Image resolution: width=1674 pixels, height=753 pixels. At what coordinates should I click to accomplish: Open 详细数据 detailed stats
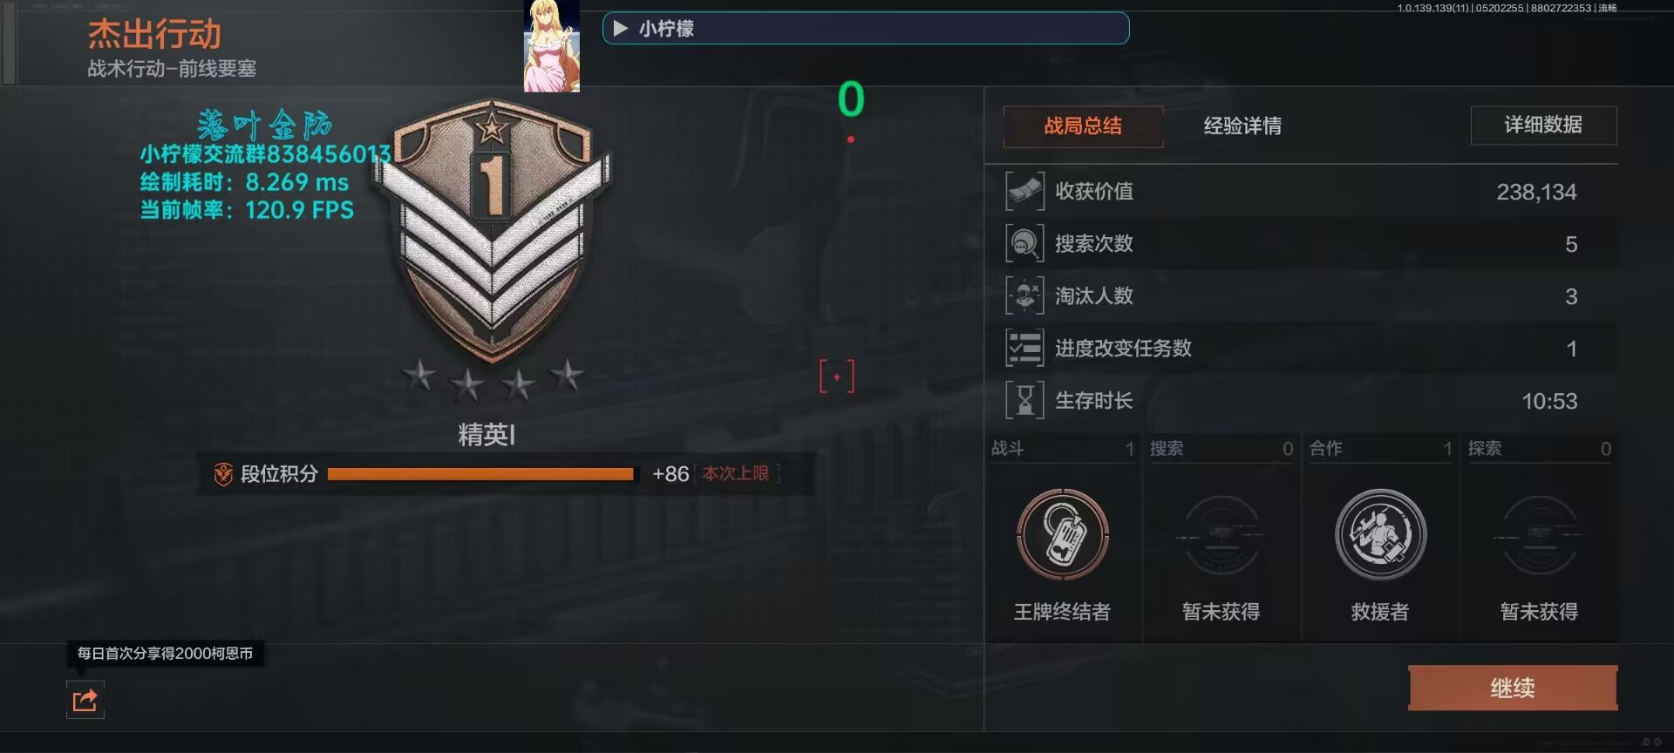tap(1543, 125)
